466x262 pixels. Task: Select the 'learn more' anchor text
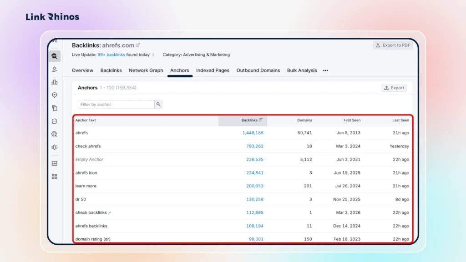[86, 186]
